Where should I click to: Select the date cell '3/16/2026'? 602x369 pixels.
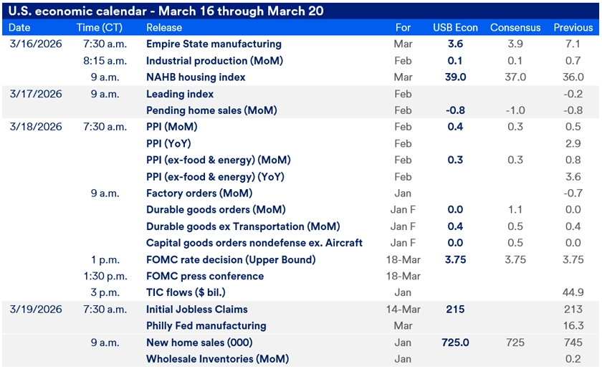[x=36, y=44]
